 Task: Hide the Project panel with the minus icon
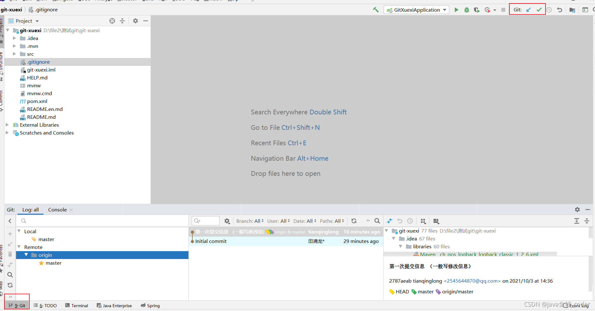[x=146, y=21]
